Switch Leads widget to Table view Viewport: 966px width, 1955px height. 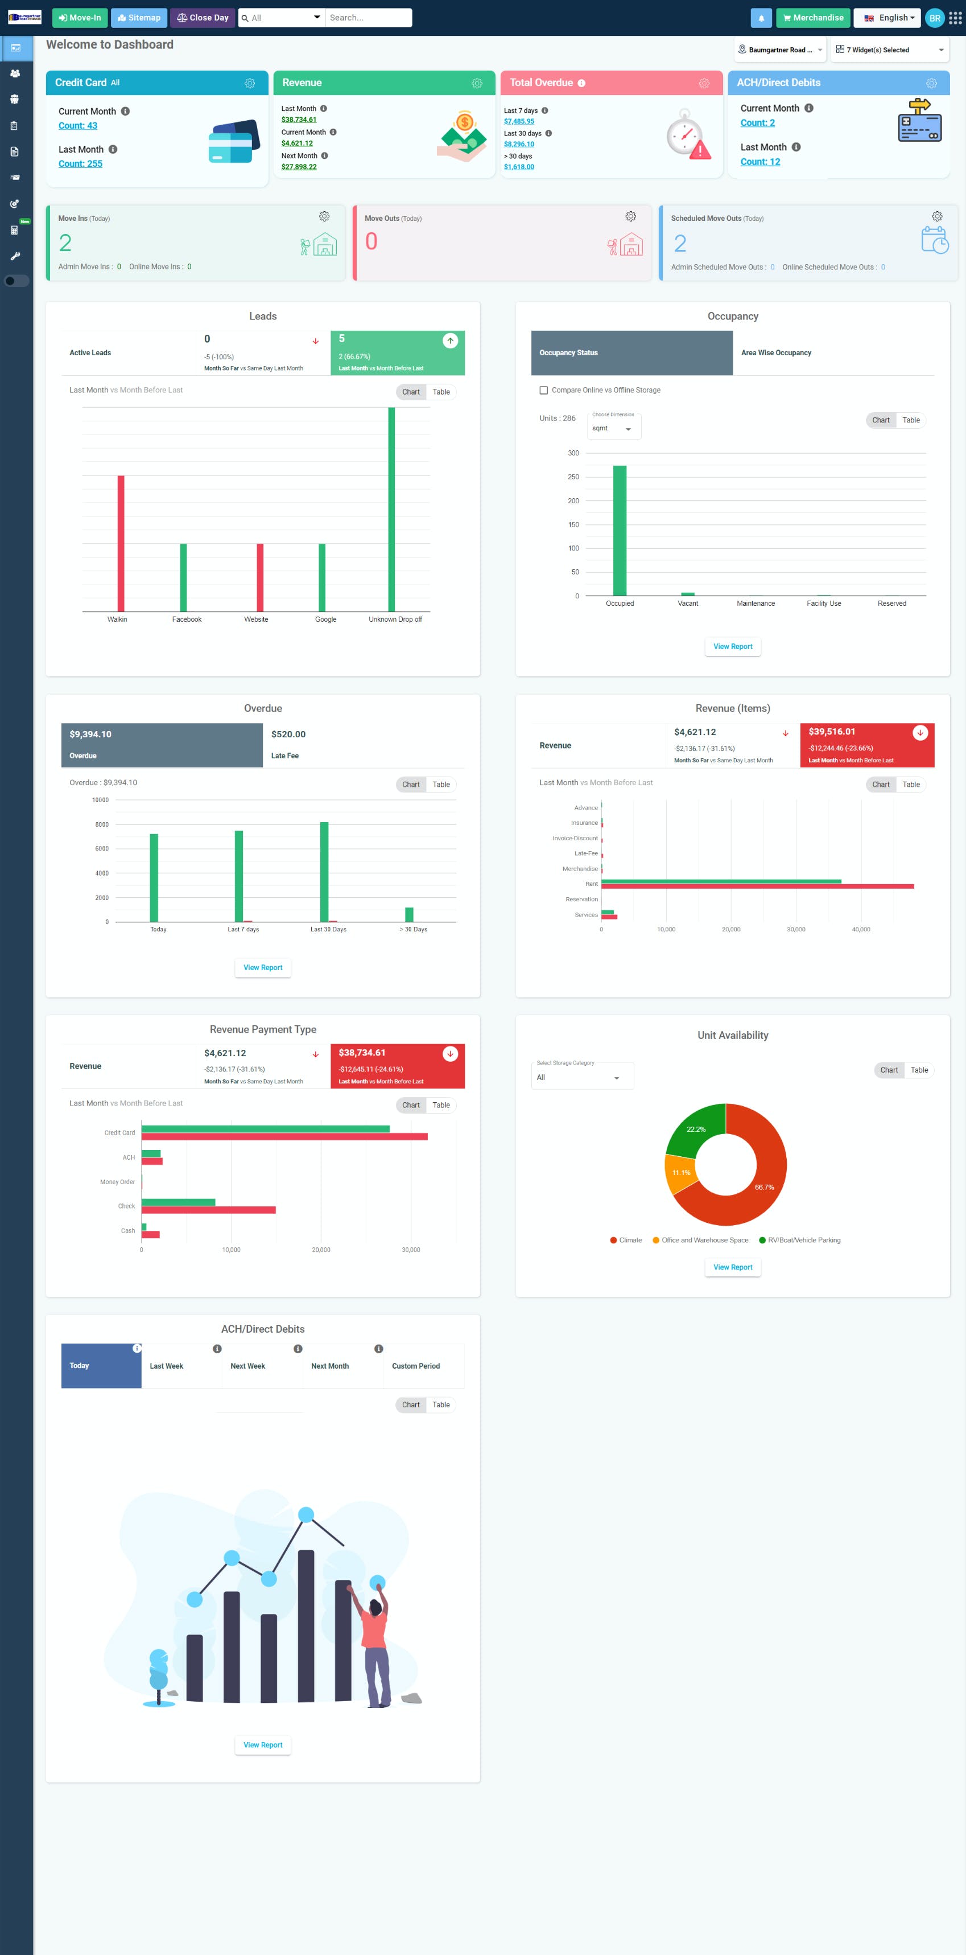441,392
